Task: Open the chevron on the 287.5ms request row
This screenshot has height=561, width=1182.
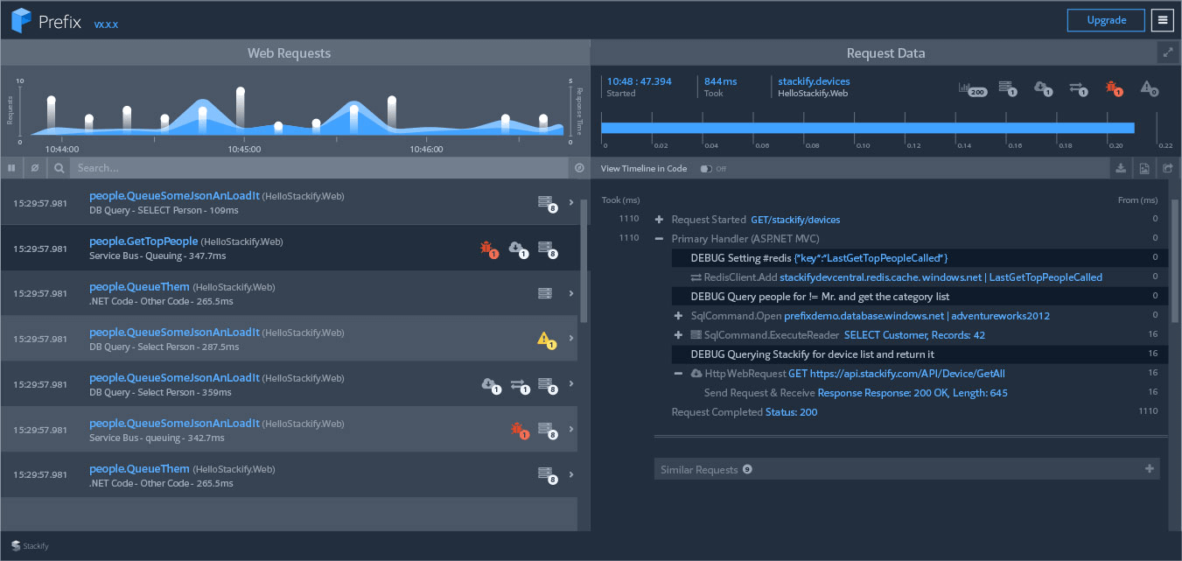Action: click(x=571, y=338)
